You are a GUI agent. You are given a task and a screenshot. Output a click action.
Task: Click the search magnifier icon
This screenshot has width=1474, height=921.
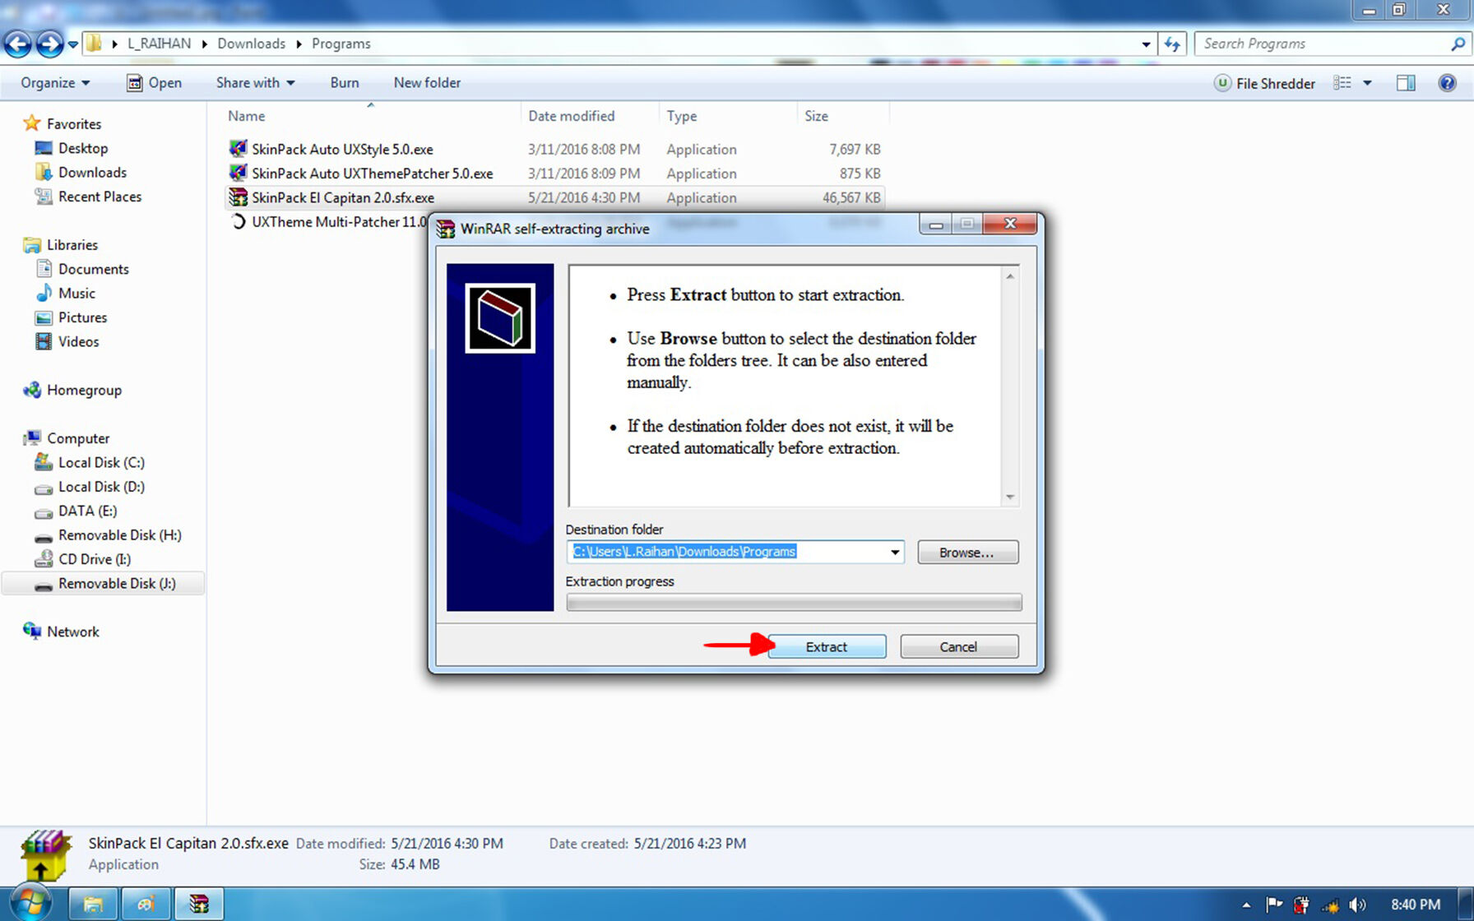pos(1458,44)
